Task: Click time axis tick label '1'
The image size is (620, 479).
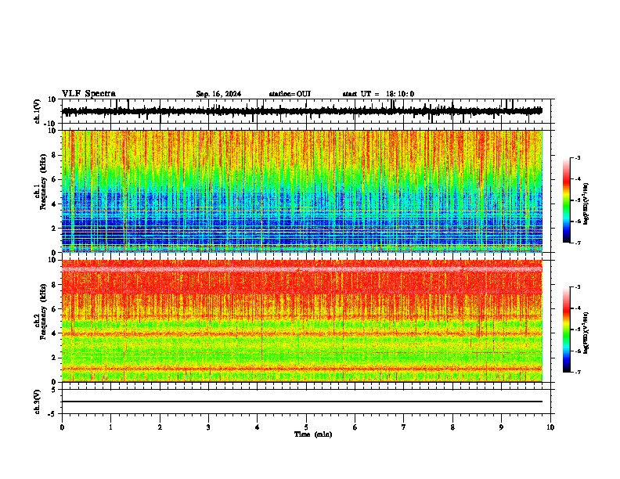Action: (x=110, y=427)
